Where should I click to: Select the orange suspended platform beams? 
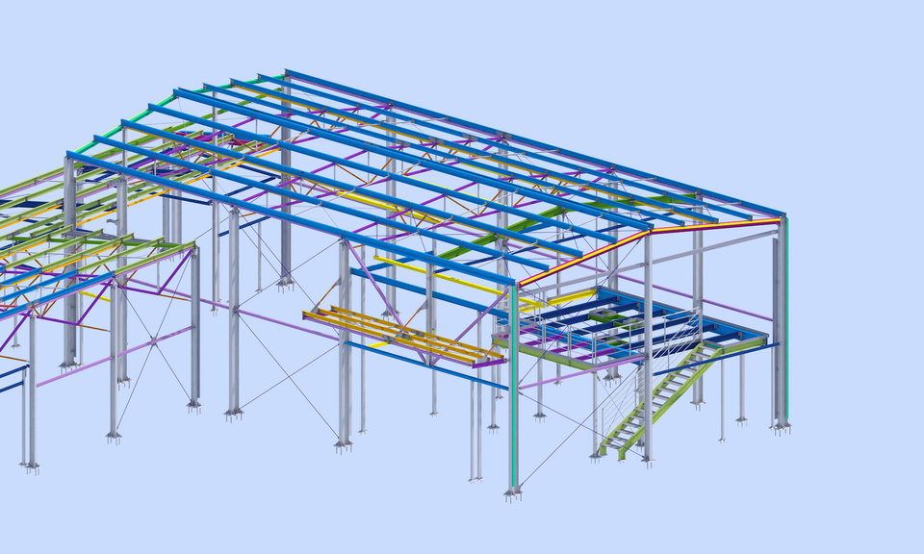pyautogui.click(x=404, y=335)
